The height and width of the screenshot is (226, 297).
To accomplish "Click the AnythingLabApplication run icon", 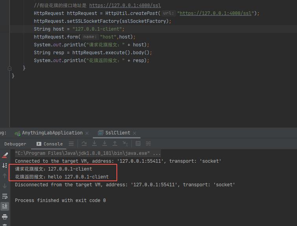I will point(17,134).
